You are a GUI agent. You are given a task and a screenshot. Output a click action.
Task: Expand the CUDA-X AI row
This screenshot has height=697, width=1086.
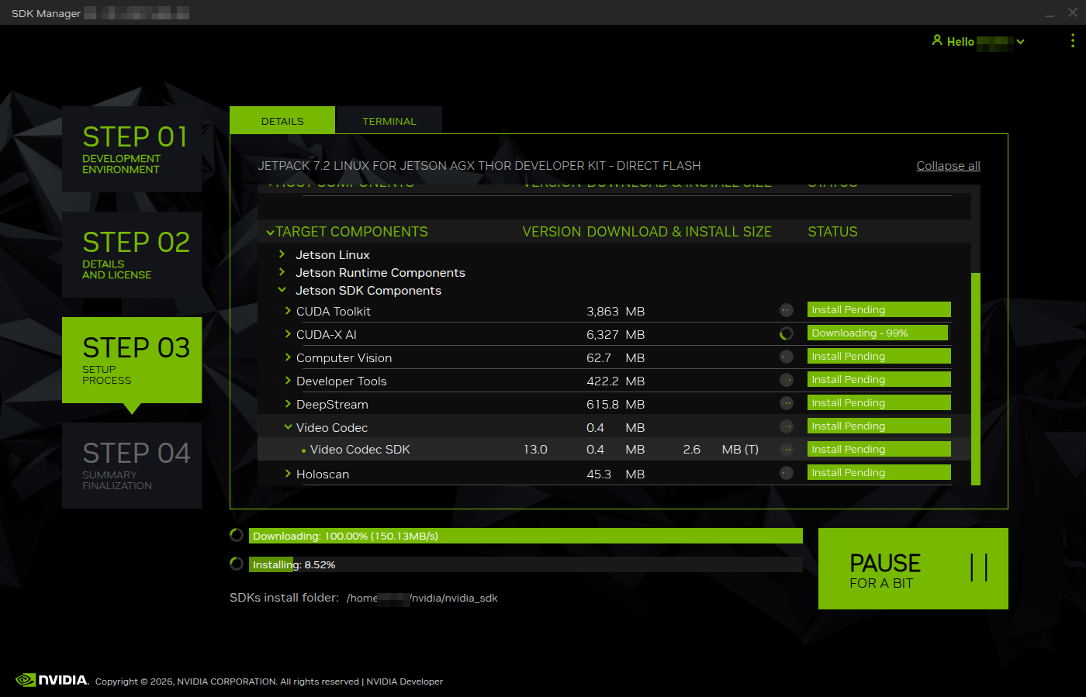288,334
